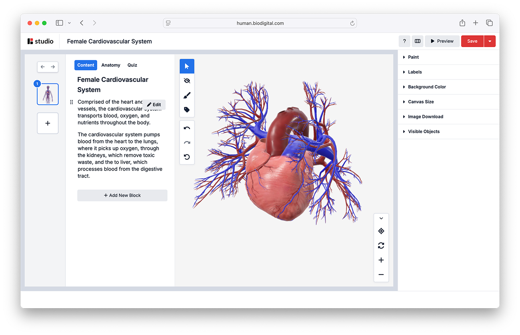
Task: Expand the Image Download section
Action: click(449, 117)
